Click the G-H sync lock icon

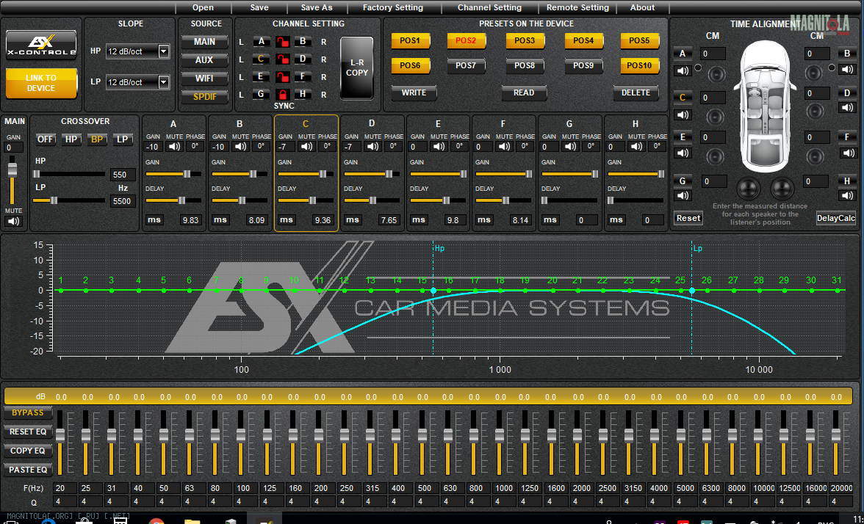point(282,95)
